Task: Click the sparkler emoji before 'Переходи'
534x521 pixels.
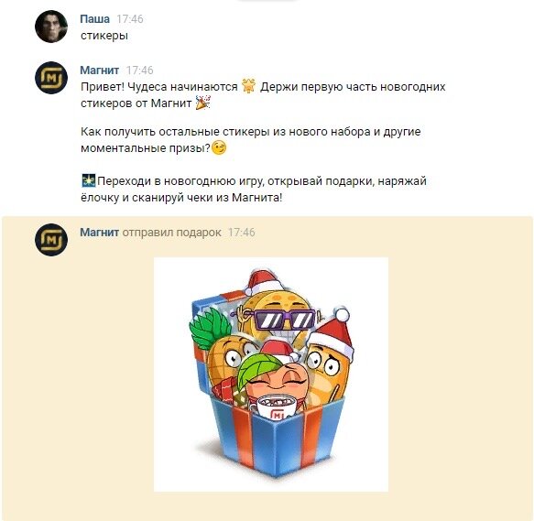Action: tap(89, 180)
